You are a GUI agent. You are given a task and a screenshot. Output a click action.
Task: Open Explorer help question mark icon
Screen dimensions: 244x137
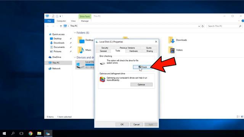tap(242, 21)
